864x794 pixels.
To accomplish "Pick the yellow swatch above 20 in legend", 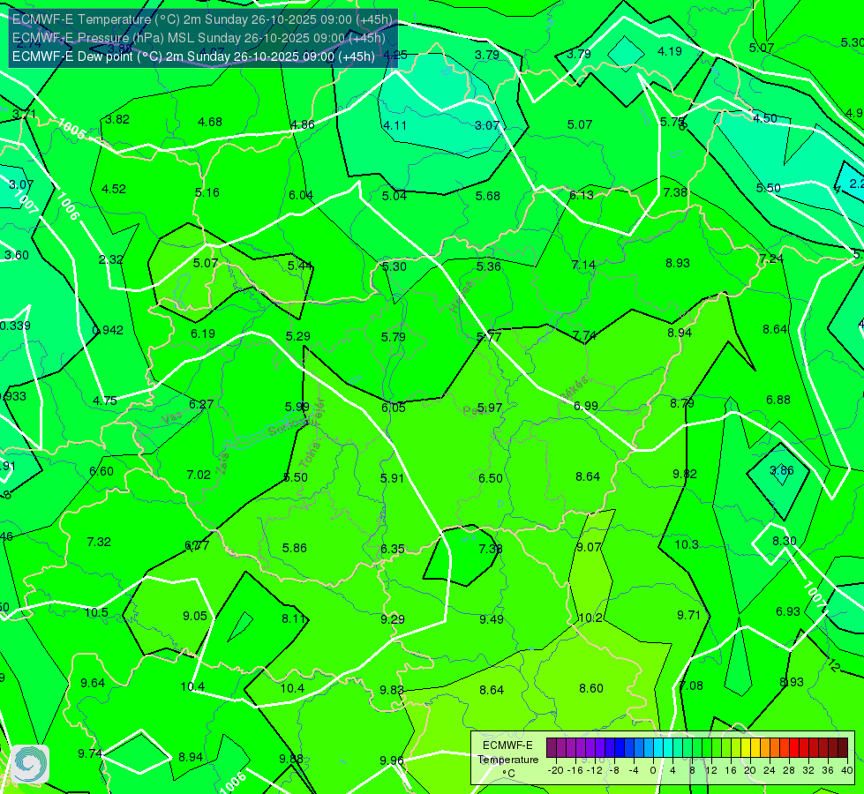I will [x=746, y=748].
